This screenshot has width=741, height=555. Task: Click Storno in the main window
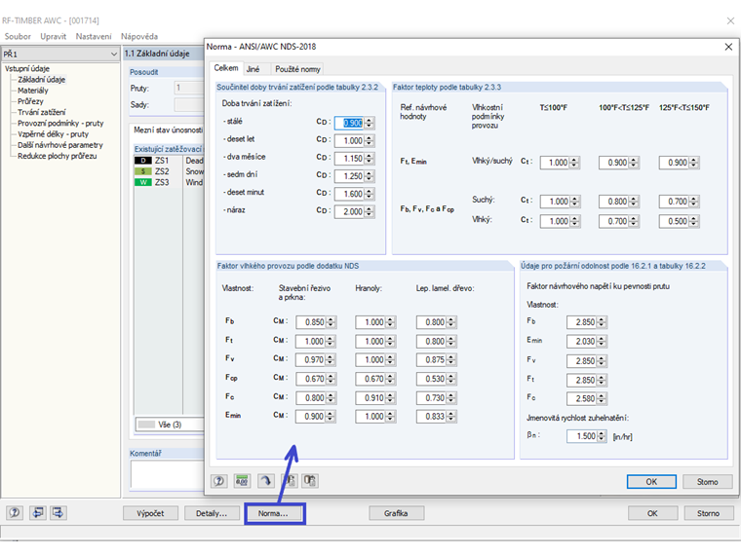pos(708,513)
